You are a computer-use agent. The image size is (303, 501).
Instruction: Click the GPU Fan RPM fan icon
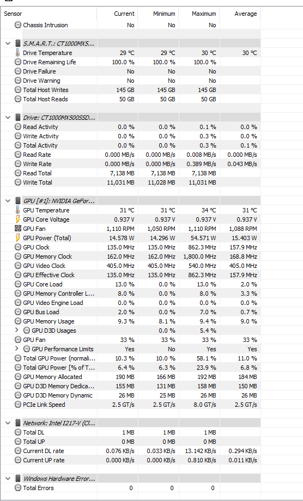point(18,229)
